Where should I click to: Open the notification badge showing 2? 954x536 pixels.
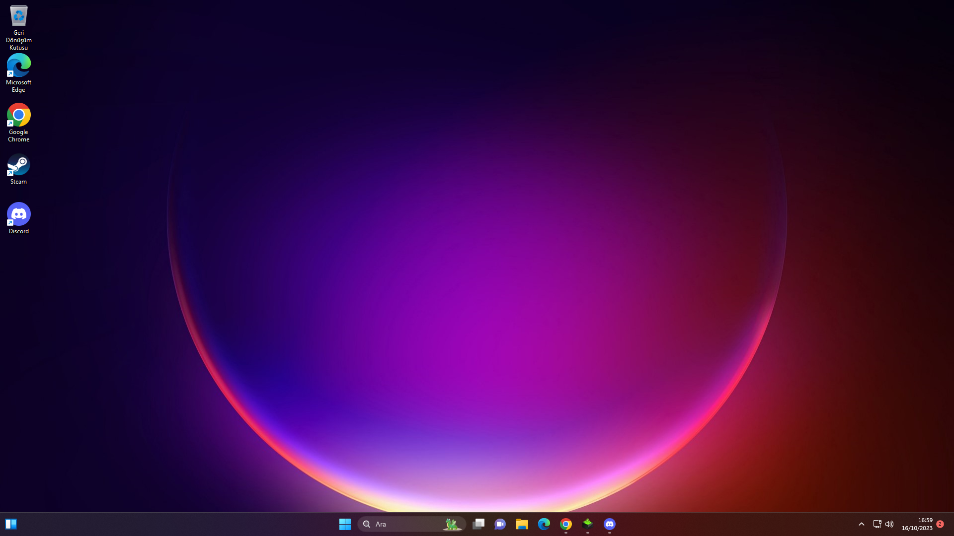[x=940, y=524]
